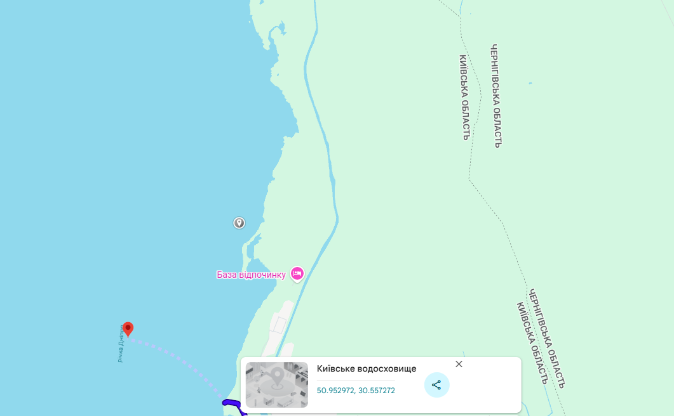Image resolution: width=674 pixels, height=416 pixels.
Task: Click the lower КИЇВСЬКА ОБЛАСТЬ label
Action: click(532, 343)
